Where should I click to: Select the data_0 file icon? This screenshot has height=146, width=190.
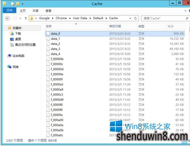pyautogui.click(x=48, y=33)
